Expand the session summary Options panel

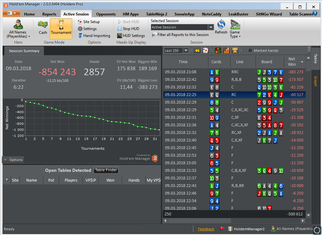coord(13,160)
